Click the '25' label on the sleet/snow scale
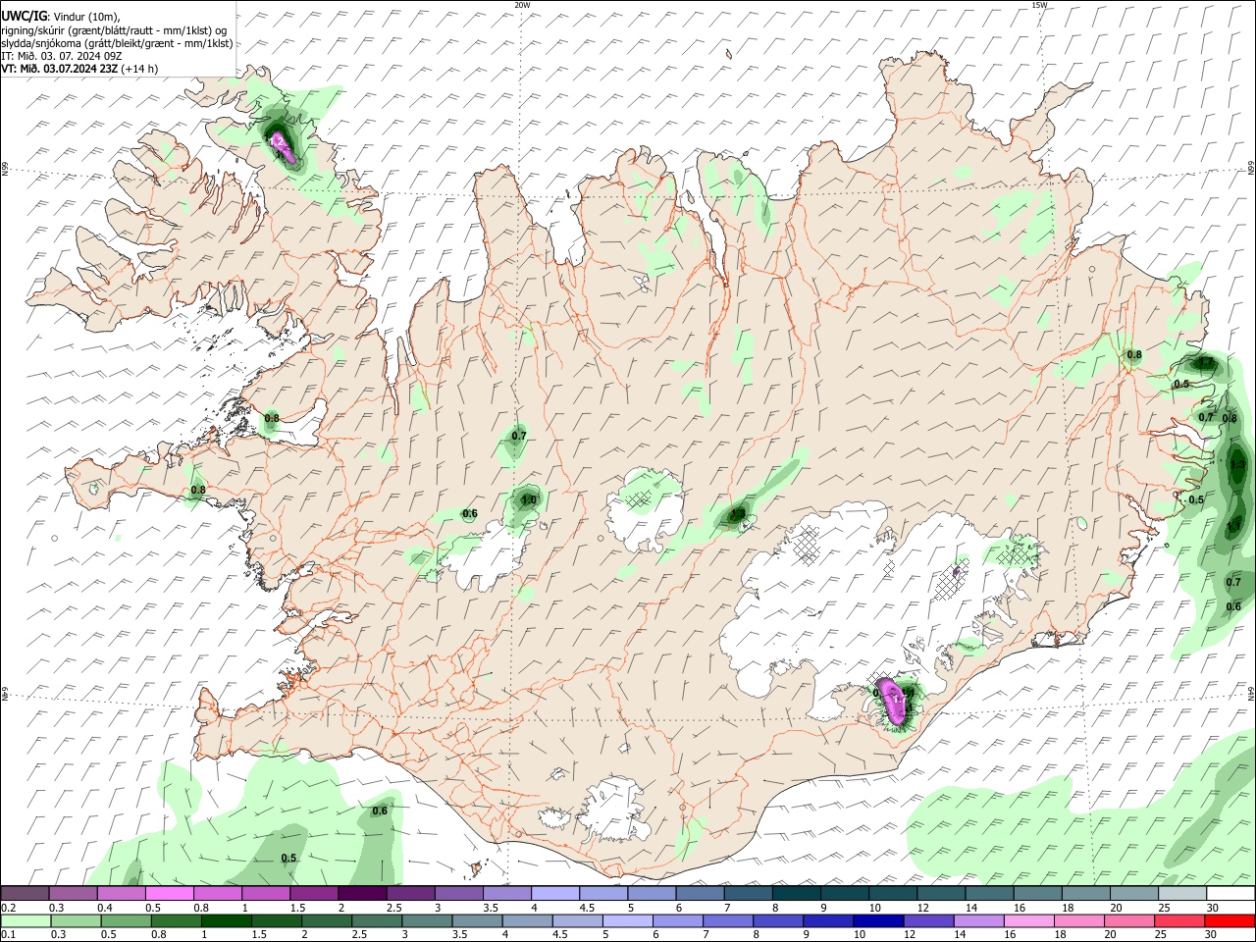Viewport: 1256px width, 942px height. click(1164, 908)
